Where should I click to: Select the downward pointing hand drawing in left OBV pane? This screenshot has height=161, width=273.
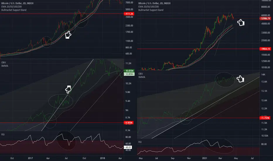(x=68, y=90)
